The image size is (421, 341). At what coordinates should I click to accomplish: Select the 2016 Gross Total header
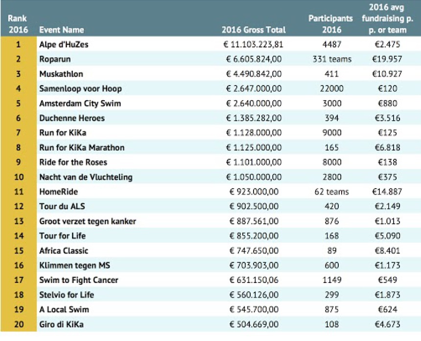[254, 30]
